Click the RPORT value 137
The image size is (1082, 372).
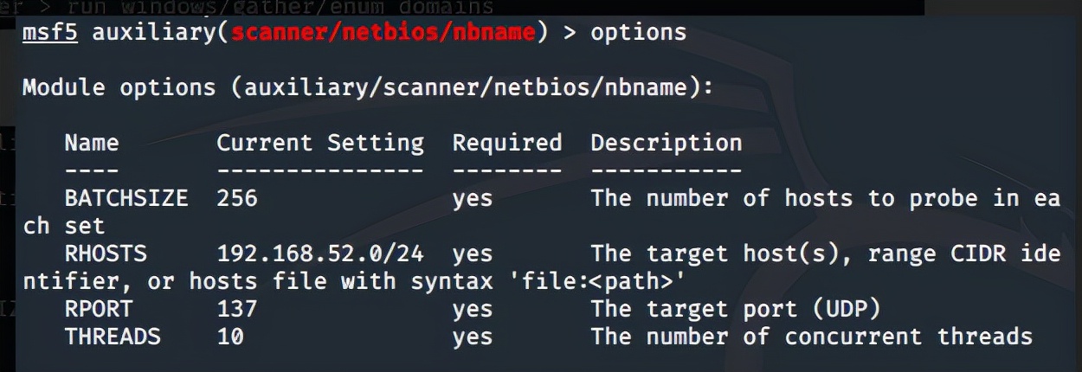pyautogui.click(x=236, y=309)
